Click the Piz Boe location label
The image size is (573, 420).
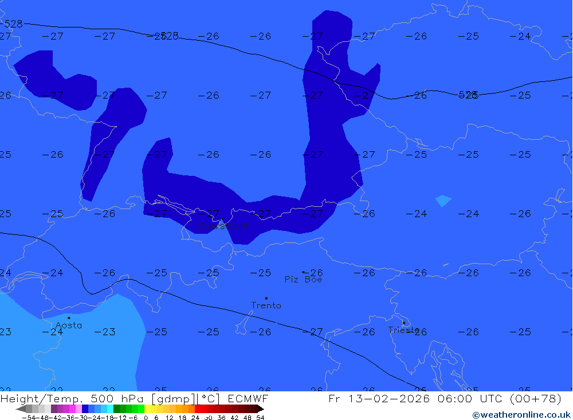click(303, 280)
